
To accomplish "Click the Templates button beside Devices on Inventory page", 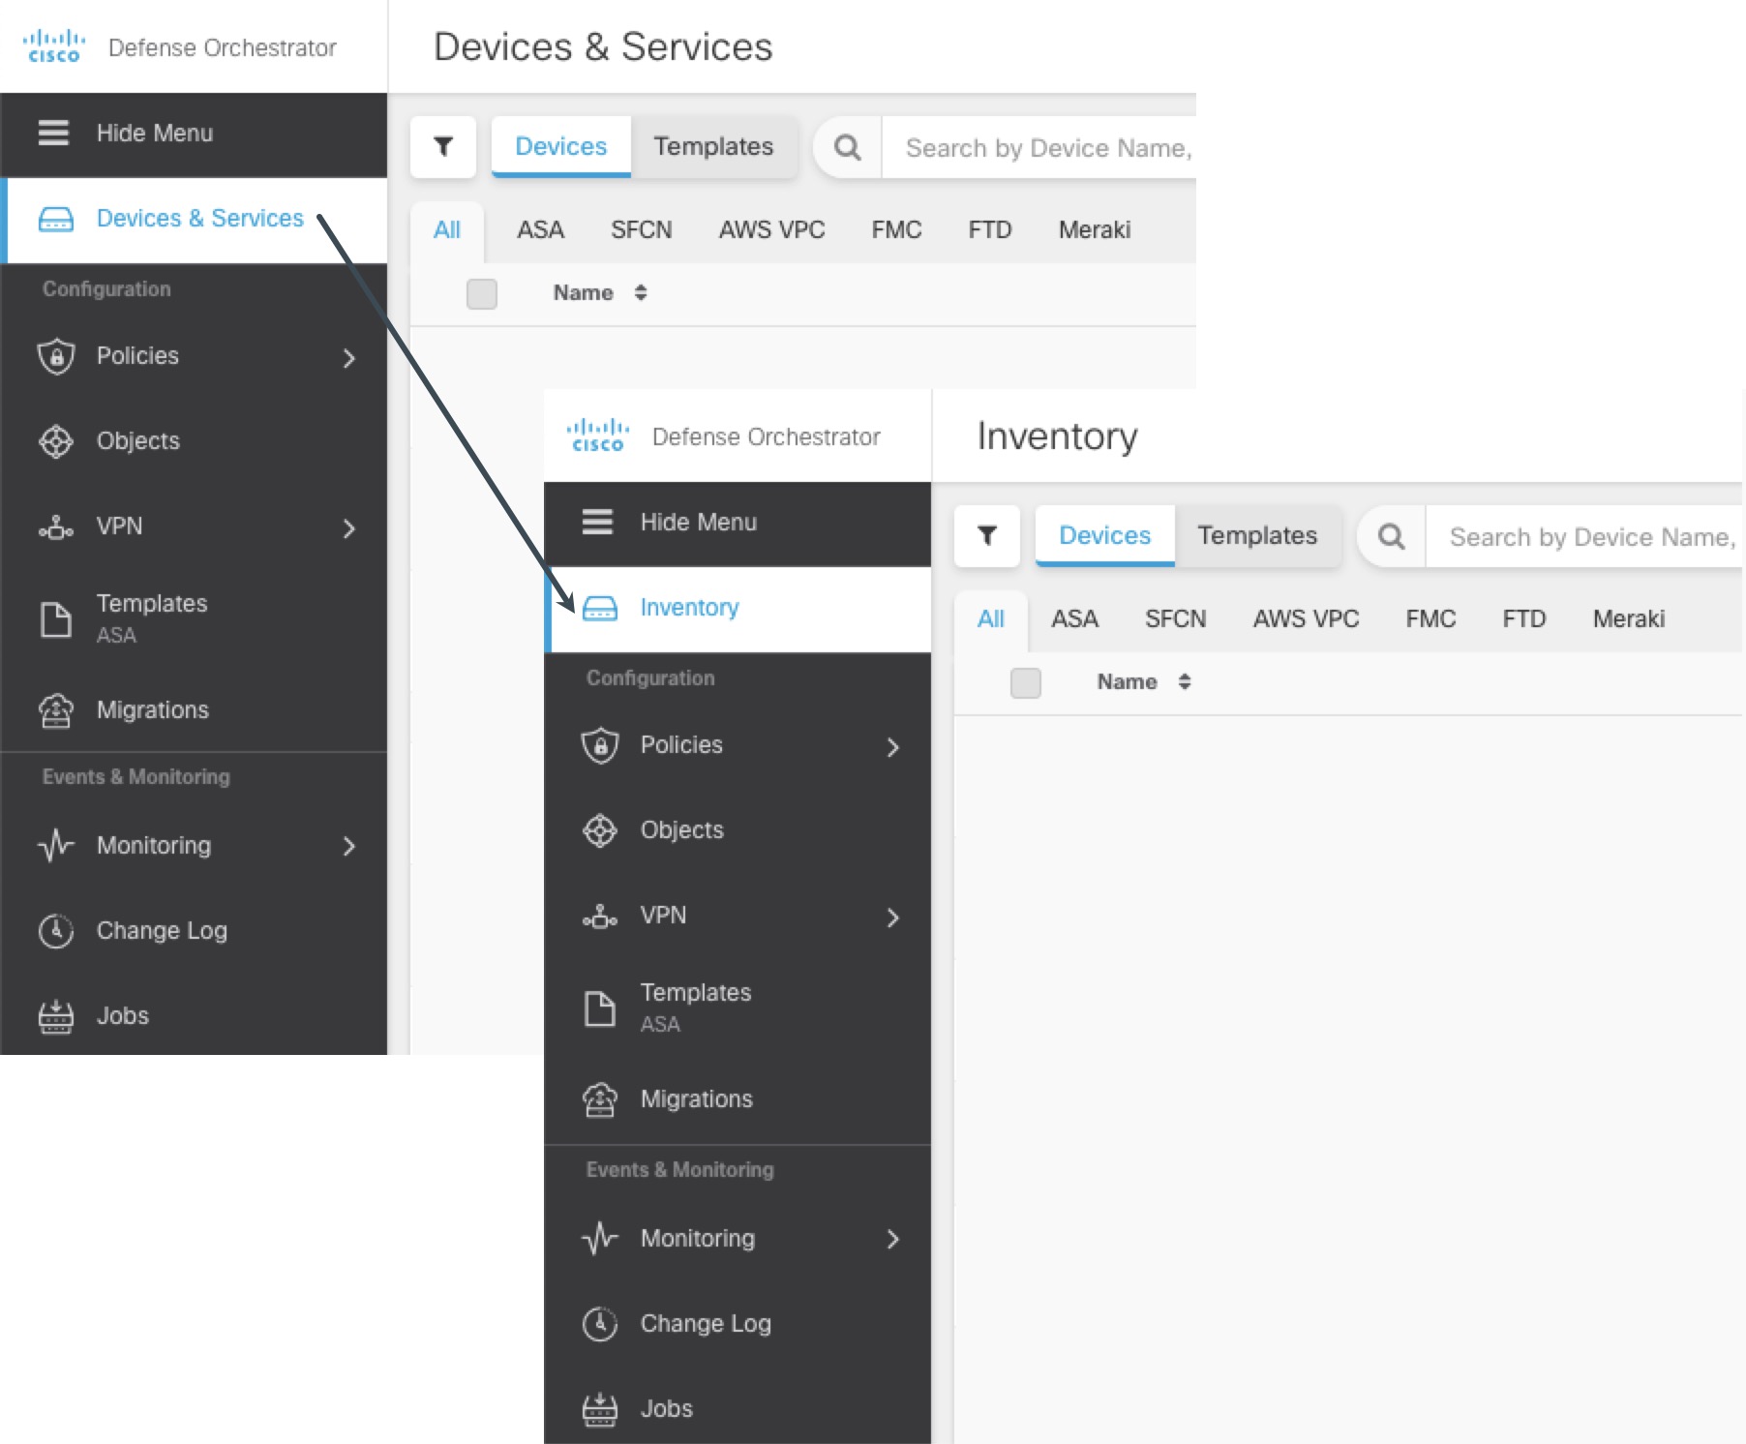I will (1257, 535).
